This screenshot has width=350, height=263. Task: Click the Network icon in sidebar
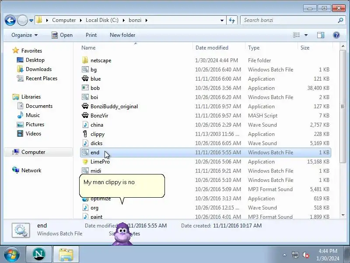(16, 170)
